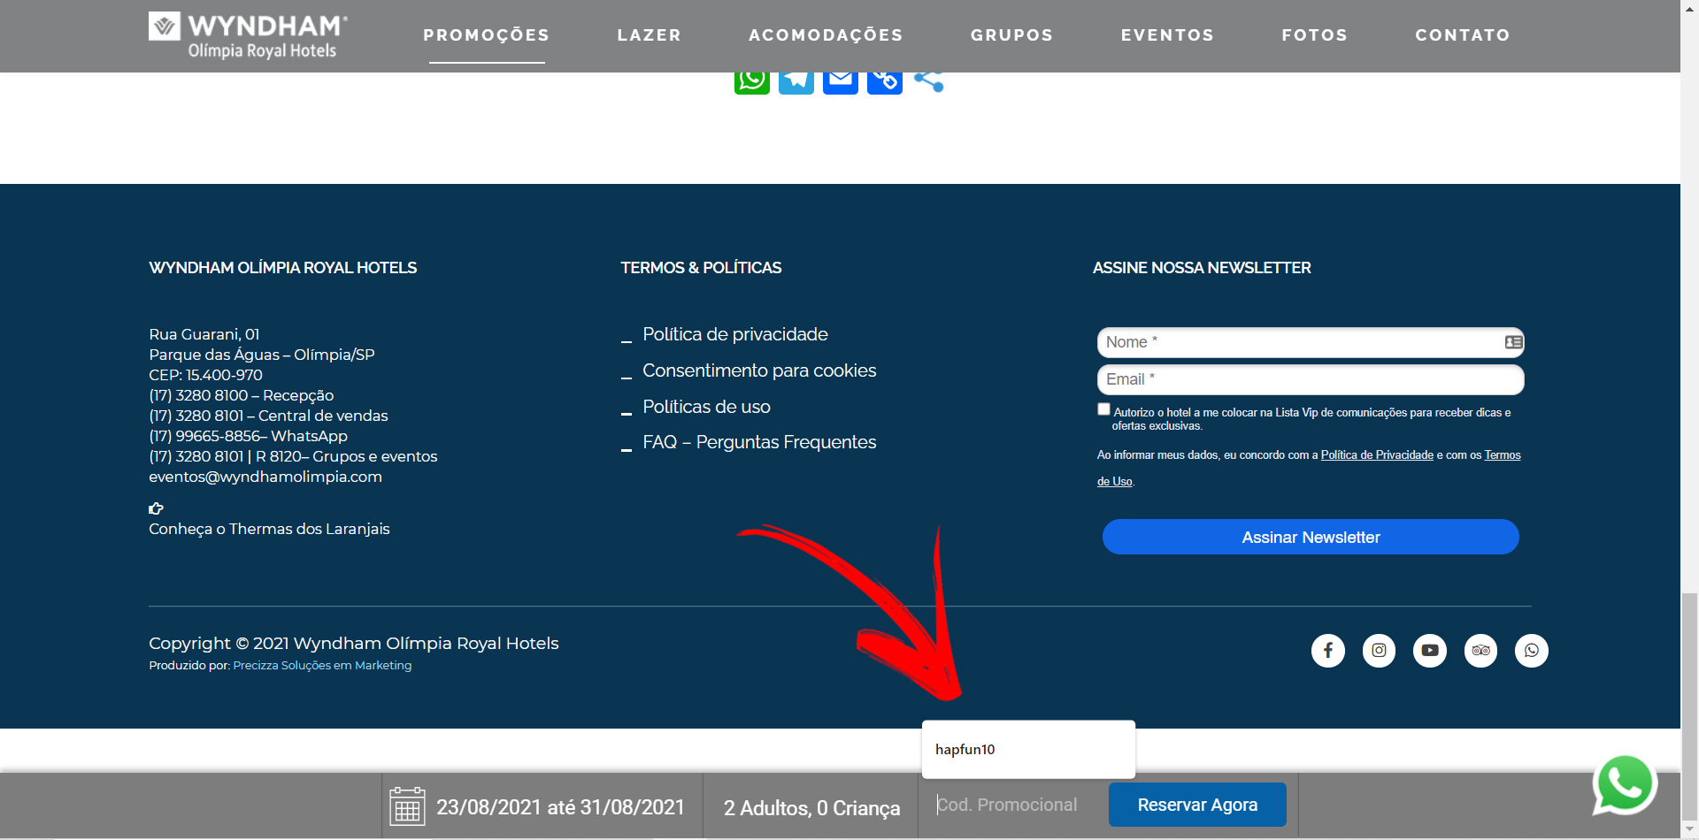
Task: Click the (17) 3280 8101 – Central de vendas
Action: click(x=268, y=416)
